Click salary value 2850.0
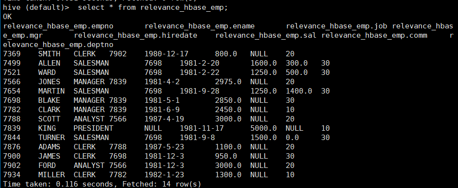The height and width of the screenshot is (188, 458). click(228, 100)
